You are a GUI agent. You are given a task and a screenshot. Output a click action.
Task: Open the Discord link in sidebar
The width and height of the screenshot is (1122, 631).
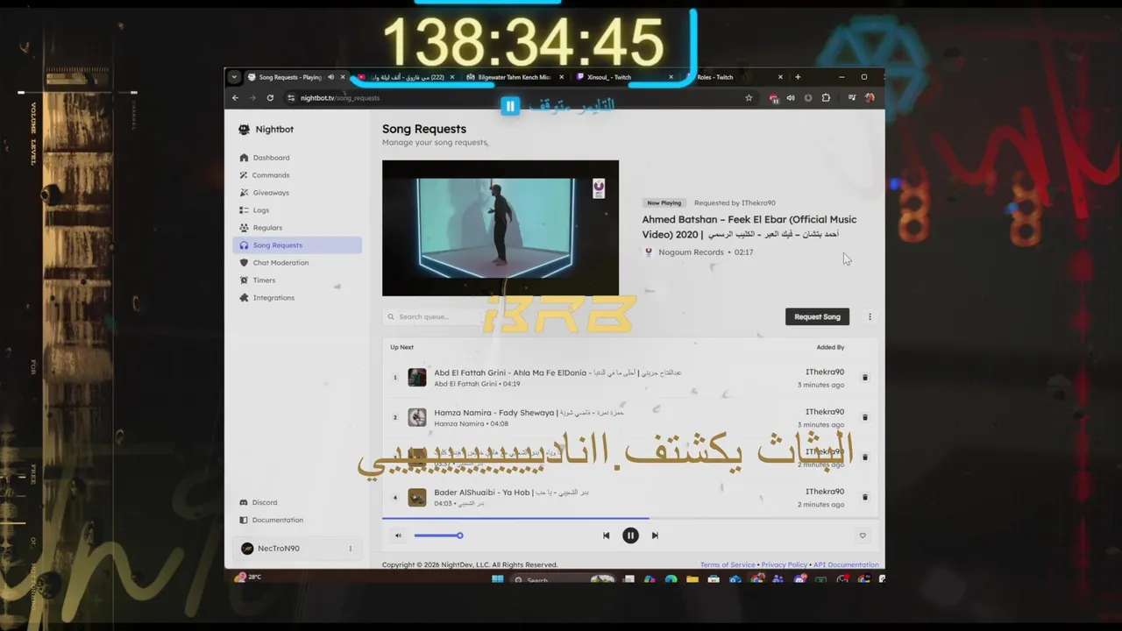pos(296,502)
